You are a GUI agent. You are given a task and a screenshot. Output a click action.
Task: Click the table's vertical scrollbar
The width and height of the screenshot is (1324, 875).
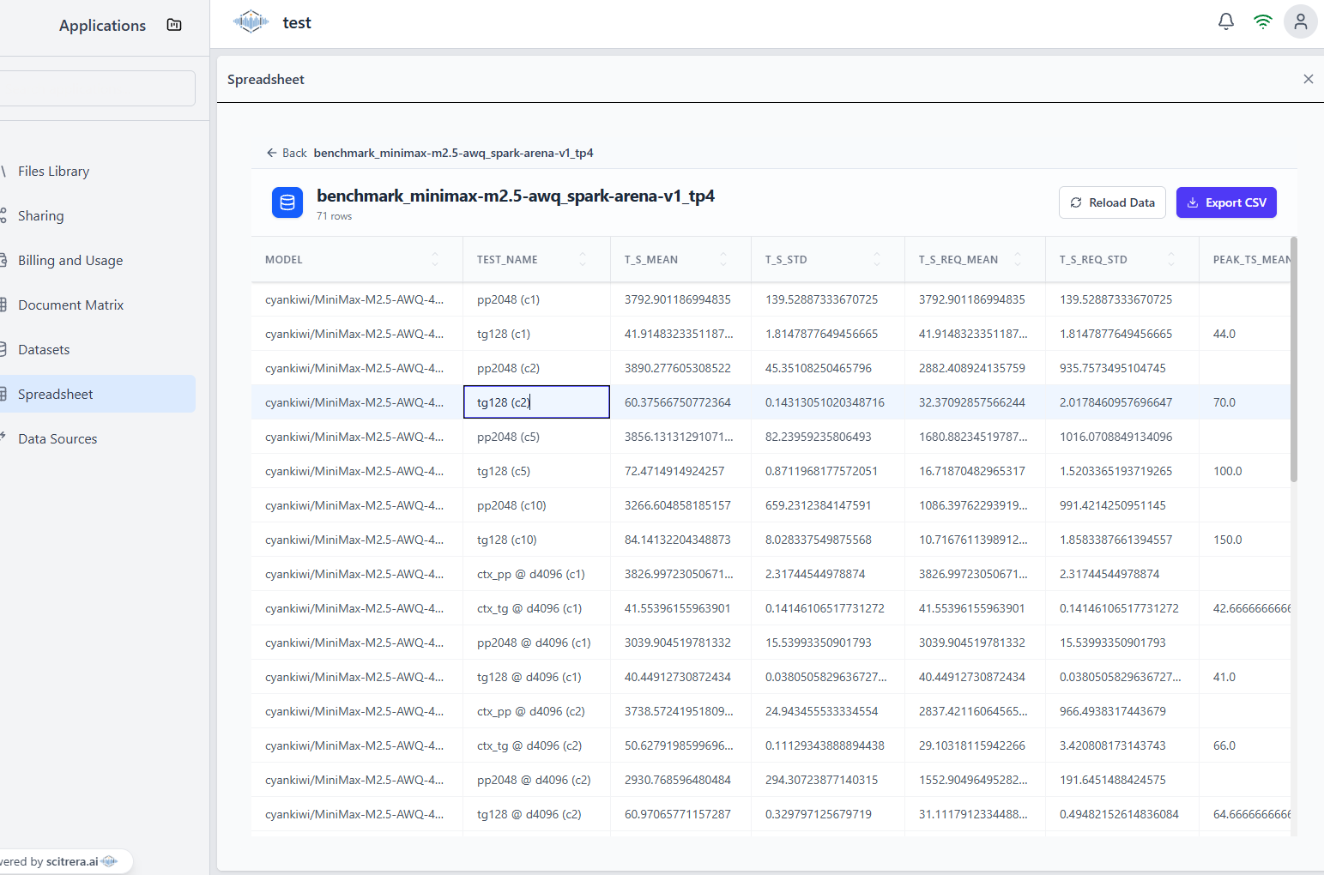pyautogui.click(x=1294, y=359)
